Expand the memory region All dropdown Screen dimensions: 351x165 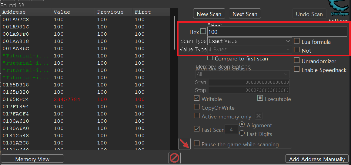pyautogui.click(x=242, y=74)
